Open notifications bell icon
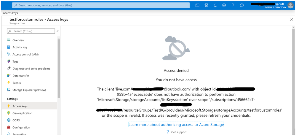The image size is (296, 138). click(215, 5)
